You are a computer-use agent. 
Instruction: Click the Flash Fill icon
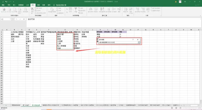coord(96,9)
